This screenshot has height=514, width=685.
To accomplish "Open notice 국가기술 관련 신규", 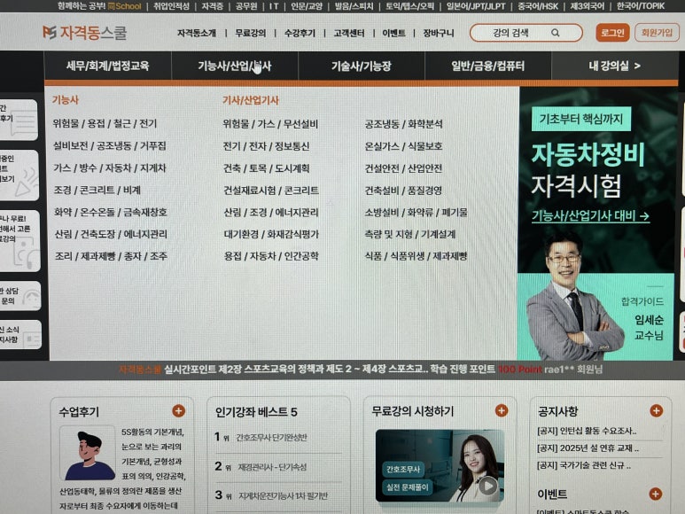I will 584,465.
